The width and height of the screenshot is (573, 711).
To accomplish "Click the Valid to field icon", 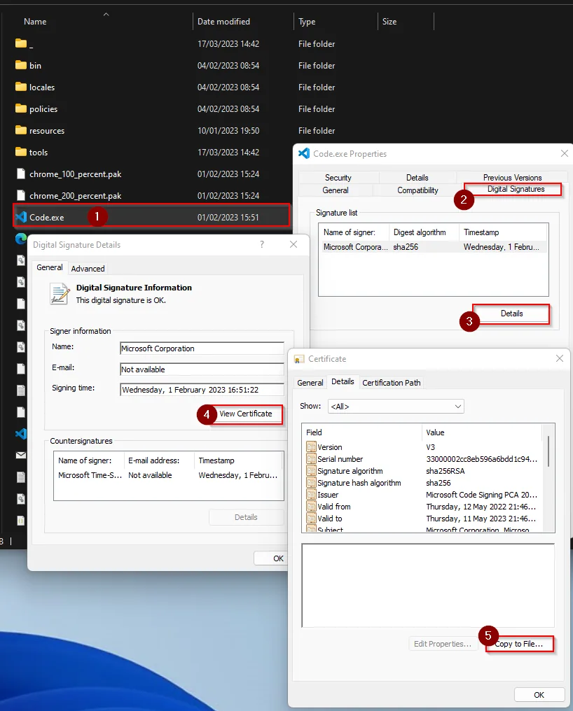I will (x=311, y=518).
